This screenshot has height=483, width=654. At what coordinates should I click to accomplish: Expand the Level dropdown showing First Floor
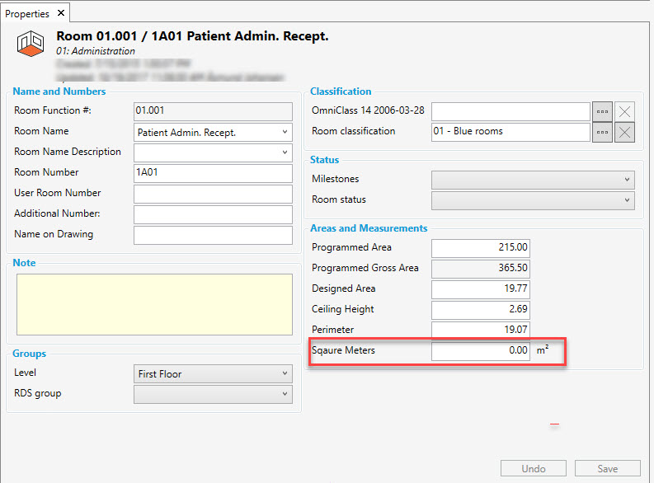click(x=285, y=374)
